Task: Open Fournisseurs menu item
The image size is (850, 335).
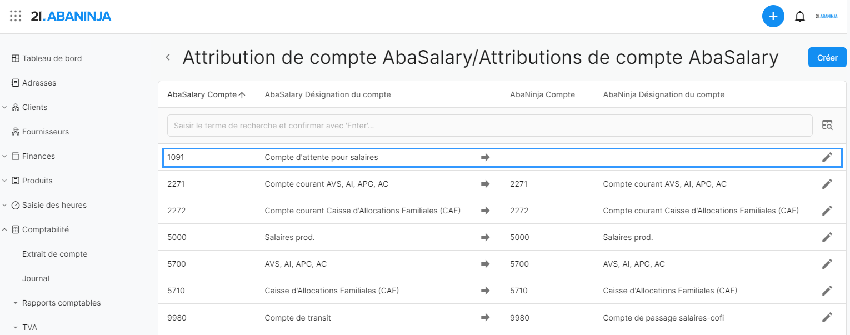Action: point(46,132)
